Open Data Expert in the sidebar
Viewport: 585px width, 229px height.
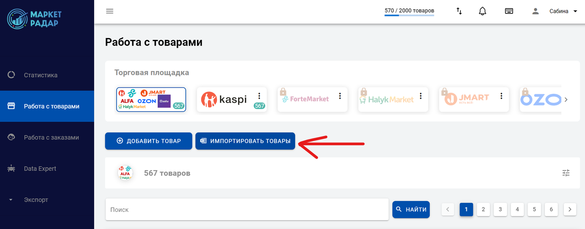[x=40, y=169]
